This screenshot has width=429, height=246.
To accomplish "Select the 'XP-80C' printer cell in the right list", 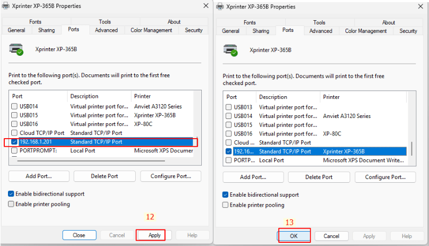I will [x=332, y=134].
